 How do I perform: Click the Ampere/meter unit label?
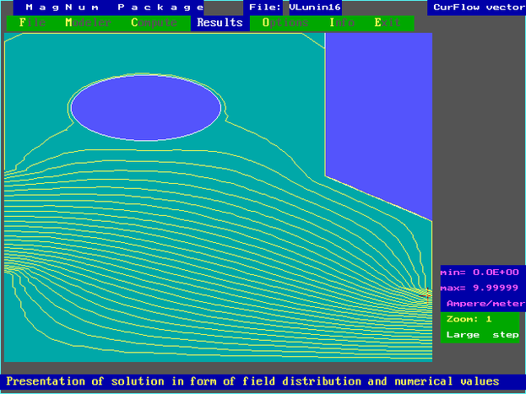tap(485, 304)
